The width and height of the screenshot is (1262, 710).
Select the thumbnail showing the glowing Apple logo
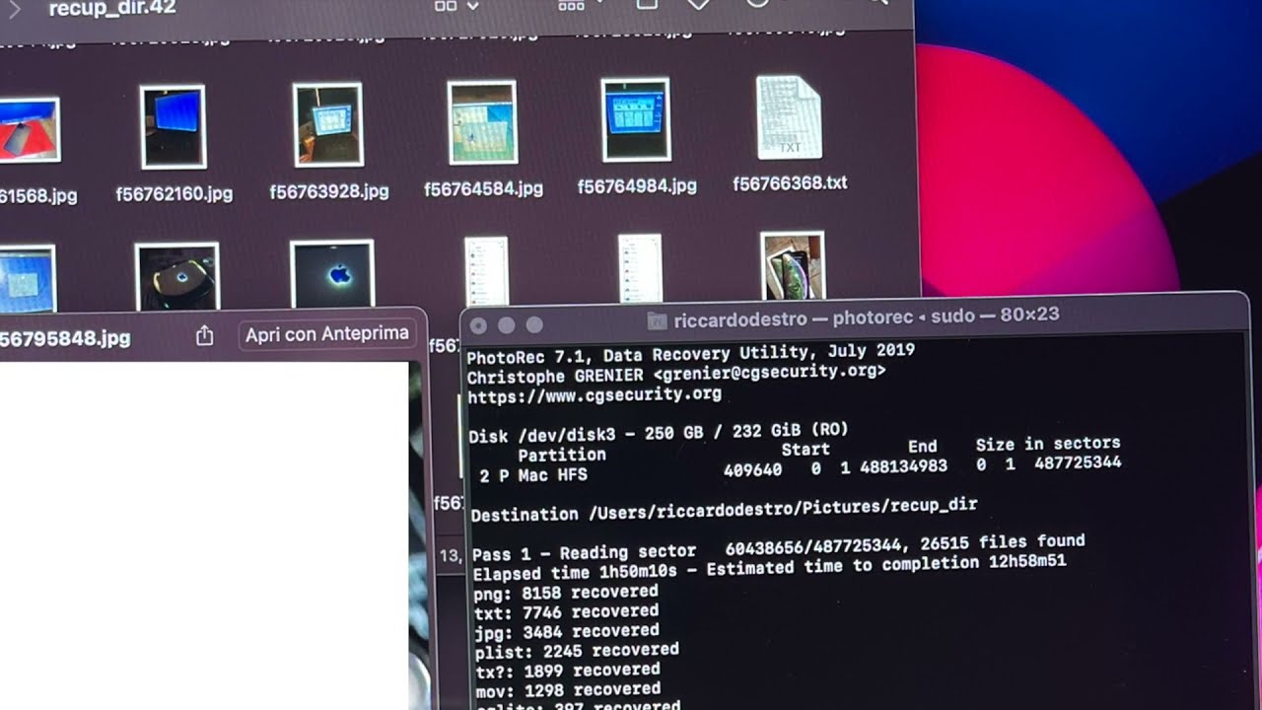332,273
